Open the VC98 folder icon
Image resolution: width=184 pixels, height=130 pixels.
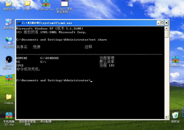click(27, 4)
